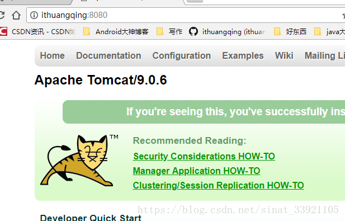Click the Apache Tomcat/9.0.6 heading

[101, 79]
